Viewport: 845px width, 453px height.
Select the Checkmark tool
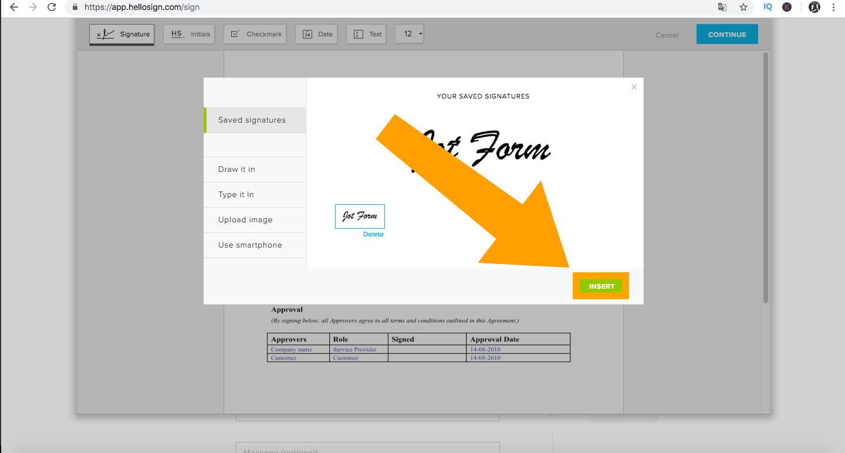click(x=256, y=34)
